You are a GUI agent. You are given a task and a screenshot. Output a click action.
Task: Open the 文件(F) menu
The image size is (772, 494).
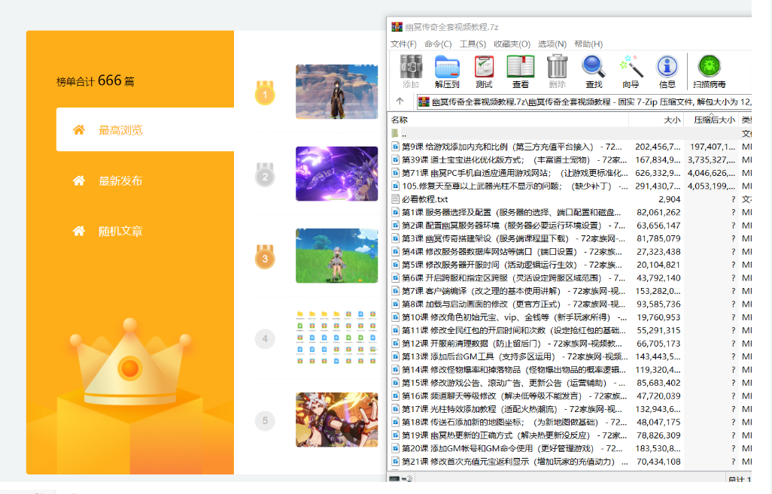(403, 44)
